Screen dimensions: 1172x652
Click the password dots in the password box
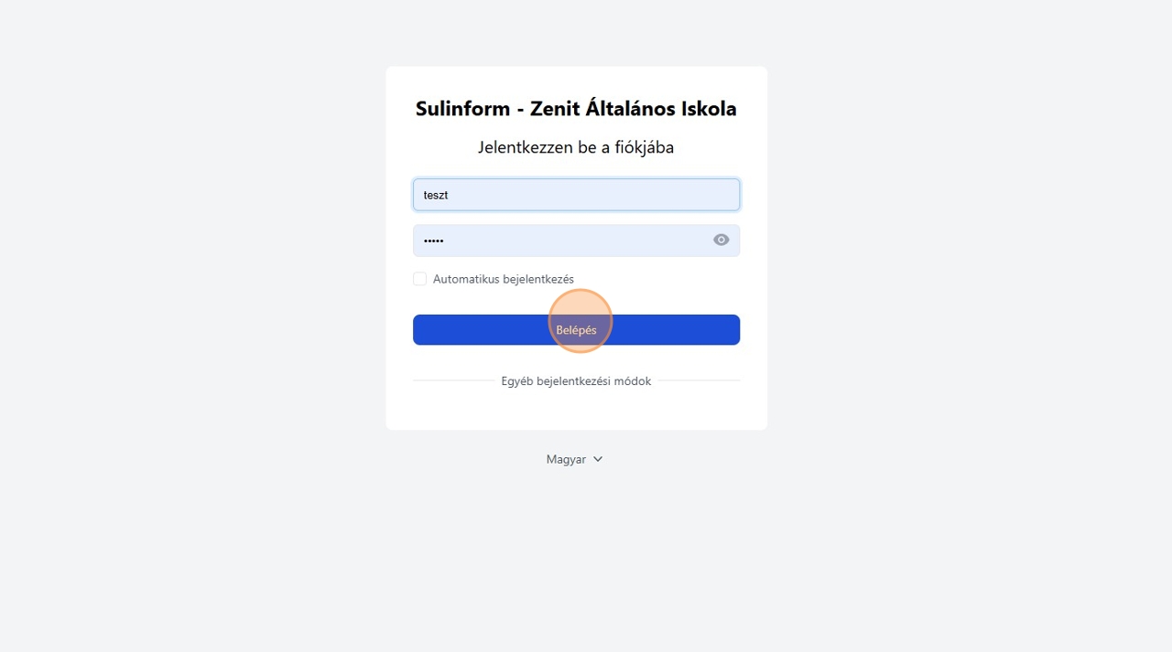point(433,241)
